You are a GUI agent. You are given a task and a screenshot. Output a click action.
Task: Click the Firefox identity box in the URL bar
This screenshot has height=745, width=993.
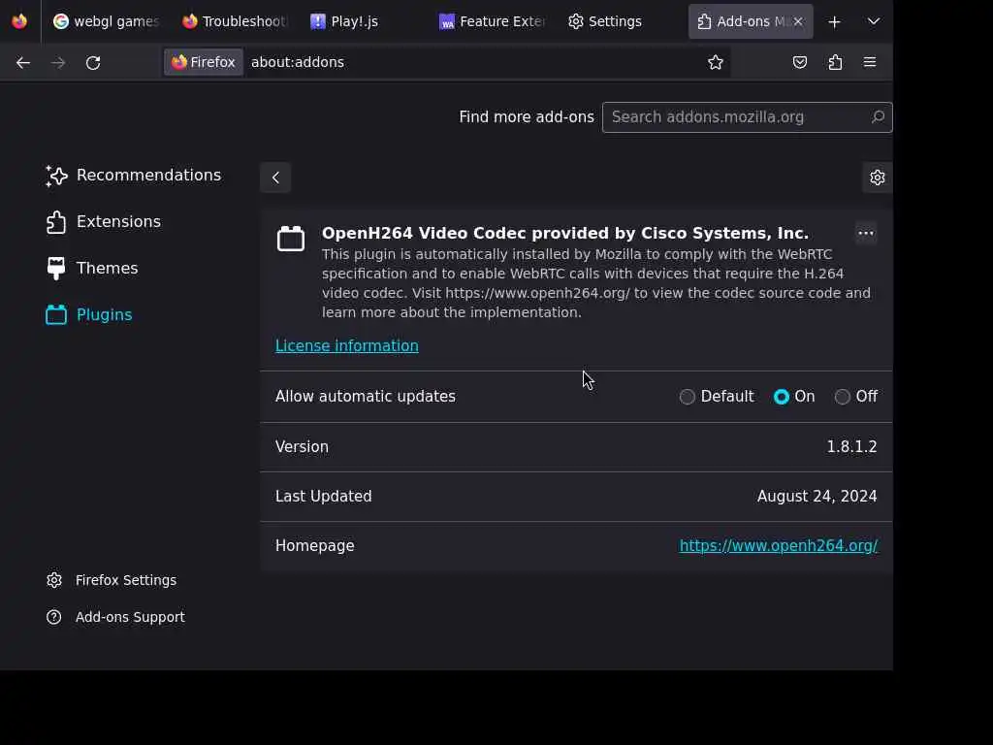pos(204,62)
